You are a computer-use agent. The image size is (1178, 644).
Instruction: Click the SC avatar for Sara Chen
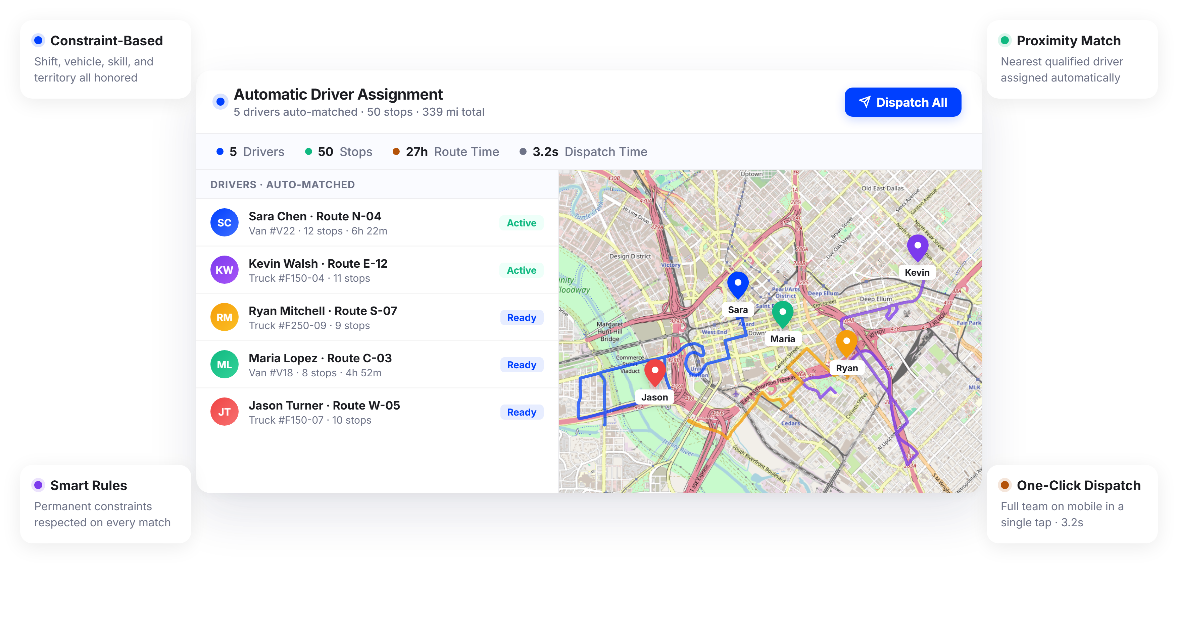tap(224, 223)
